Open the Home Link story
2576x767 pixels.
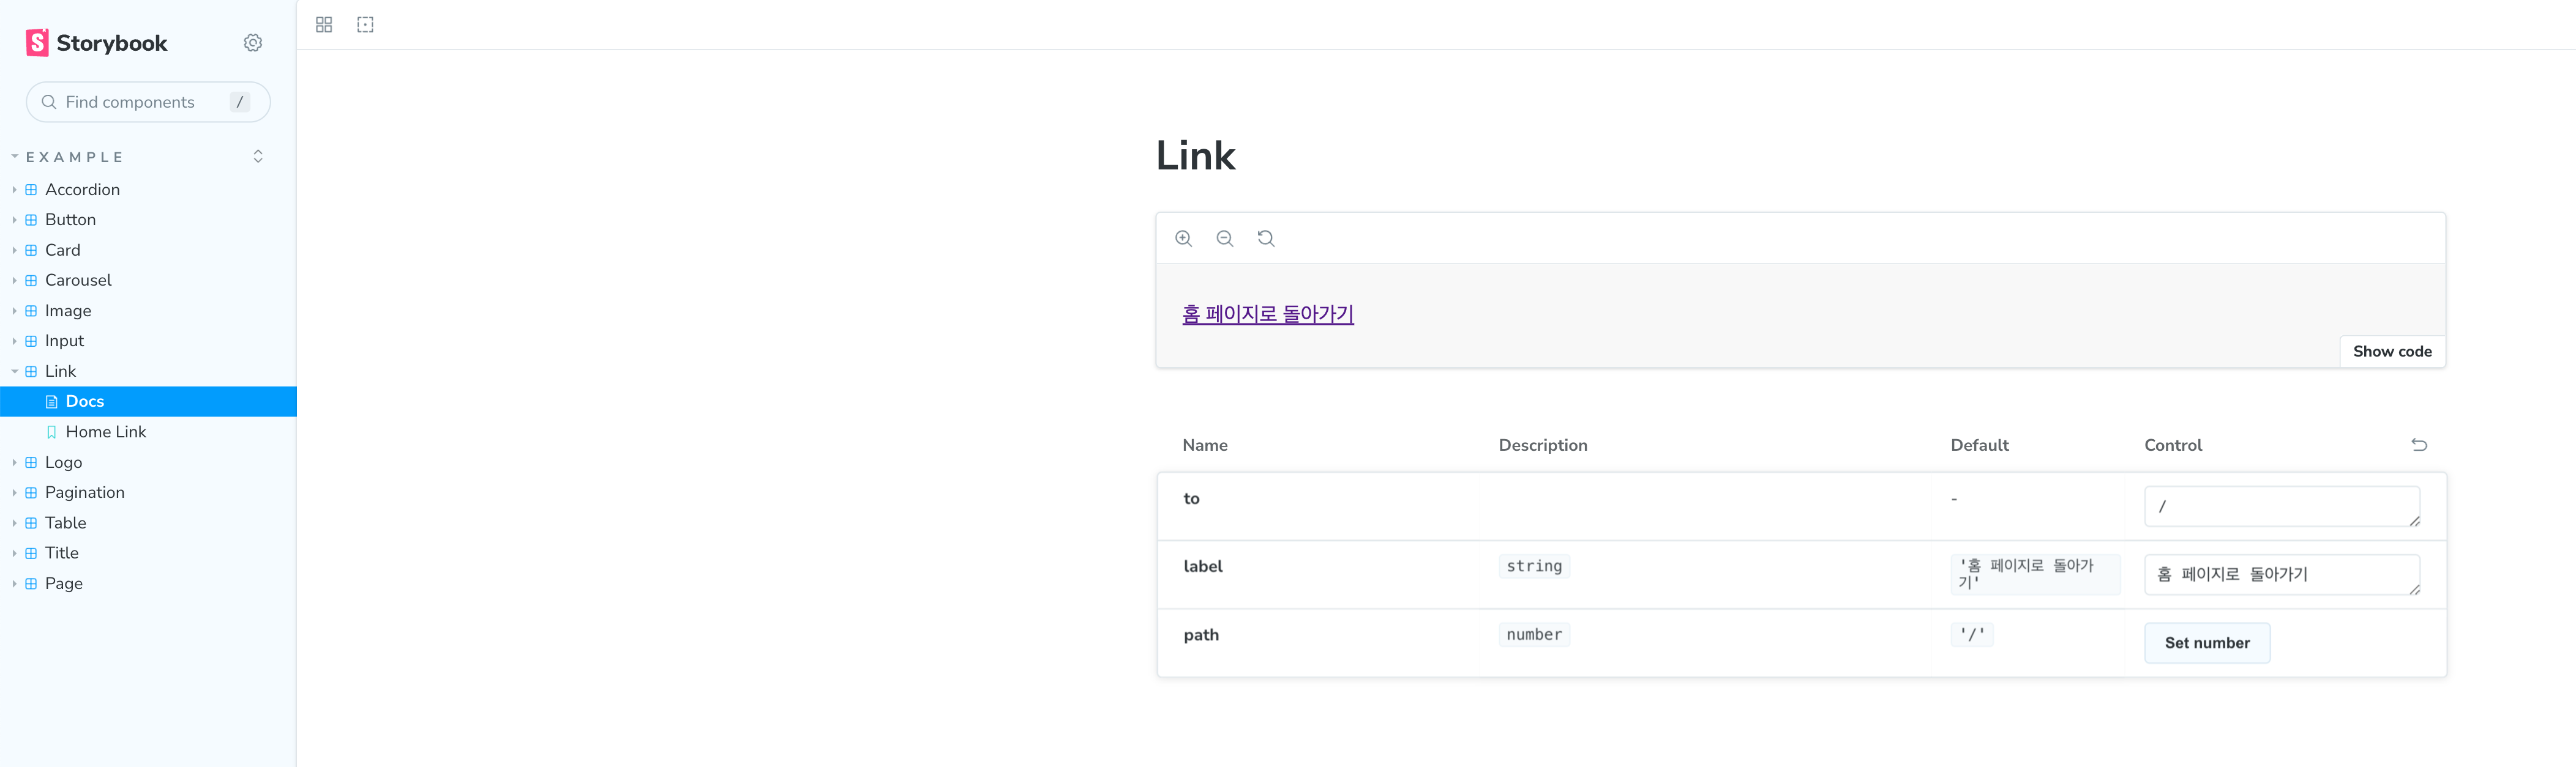pos(106,431)
